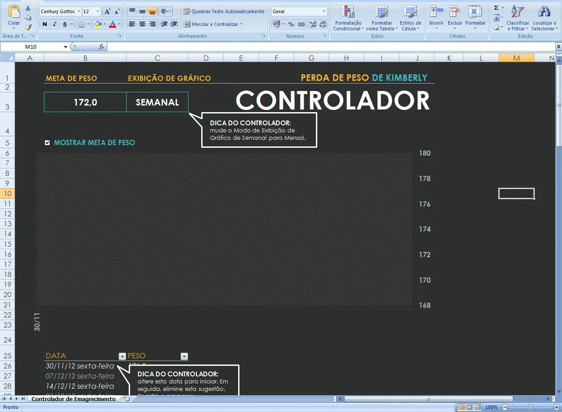
Task: Click the SEMANAL chart view cell
Action: [x=157, y=102]
